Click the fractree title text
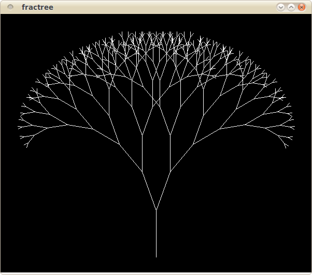This screenshot has height=275, width=312. [37, 7]
